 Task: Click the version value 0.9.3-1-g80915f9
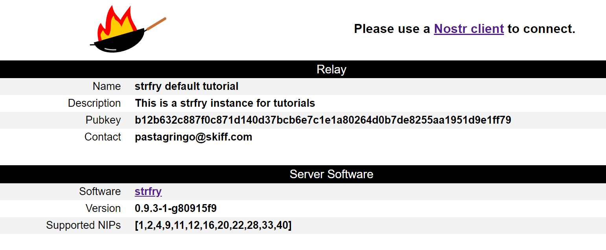click(176, 208)
